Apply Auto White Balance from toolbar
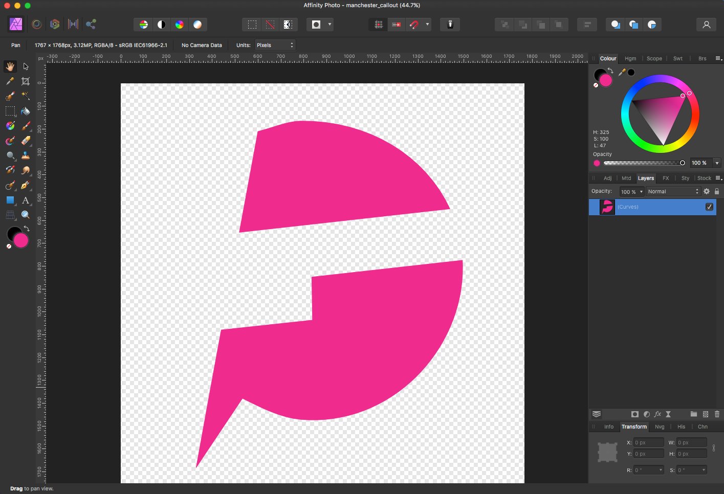 [x=198, y=25]
